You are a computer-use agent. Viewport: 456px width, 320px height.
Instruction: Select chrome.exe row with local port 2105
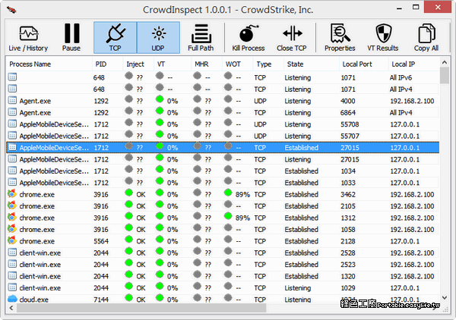223,206
